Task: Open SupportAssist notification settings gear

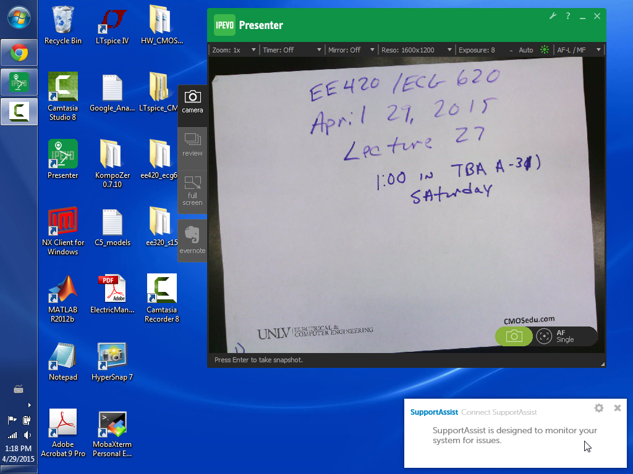Action: point(599,408)
